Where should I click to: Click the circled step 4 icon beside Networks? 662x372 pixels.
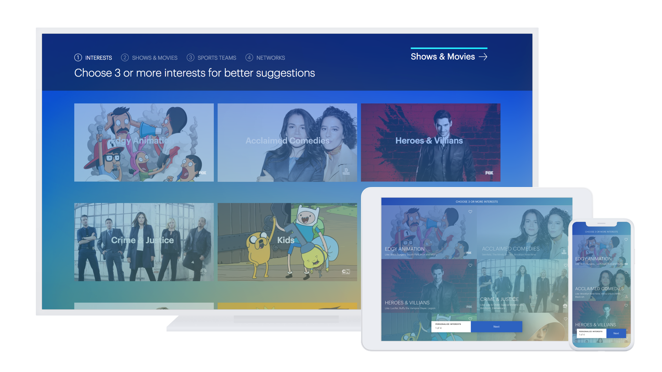pyautogui.click(x=249, y=58)
